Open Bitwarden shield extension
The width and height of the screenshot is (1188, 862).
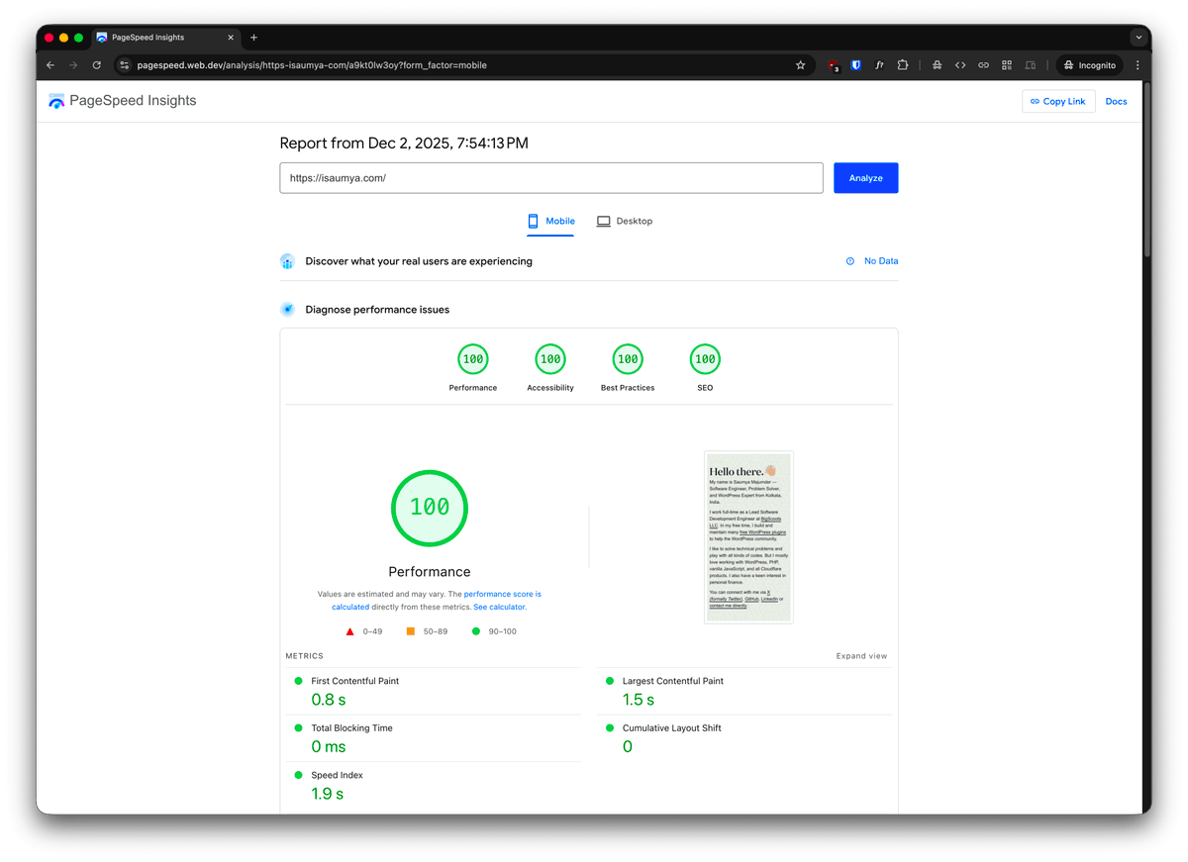click(x=856, y=65)
